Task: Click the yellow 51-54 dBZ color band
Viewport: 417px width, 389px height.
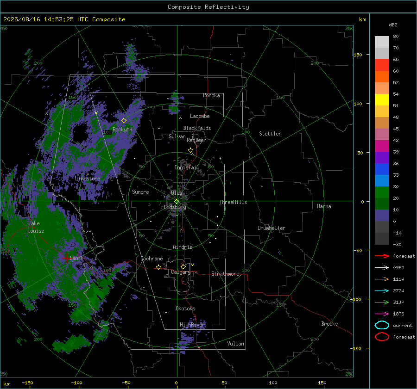Action: (382, 100)
